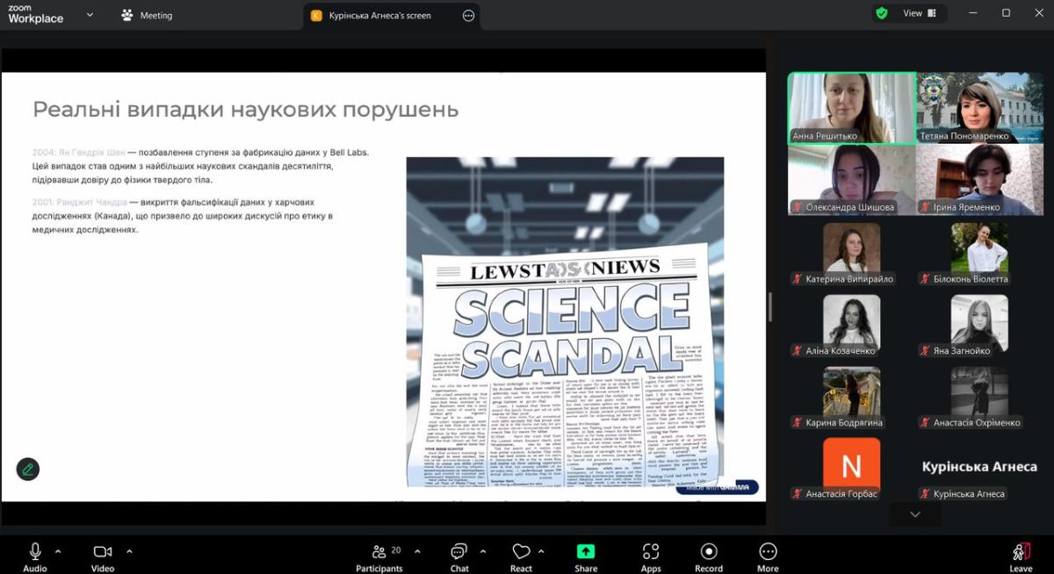Click muted mic icon beside Анастасія Охріменко
This screenshot has height=574, width=1054.
click(925, 423)
